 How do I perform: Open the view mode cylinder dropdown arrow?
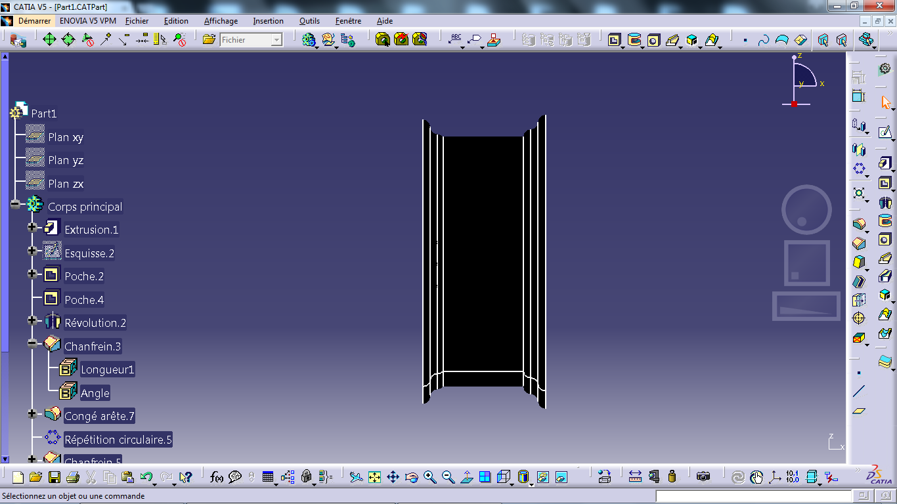531,484
